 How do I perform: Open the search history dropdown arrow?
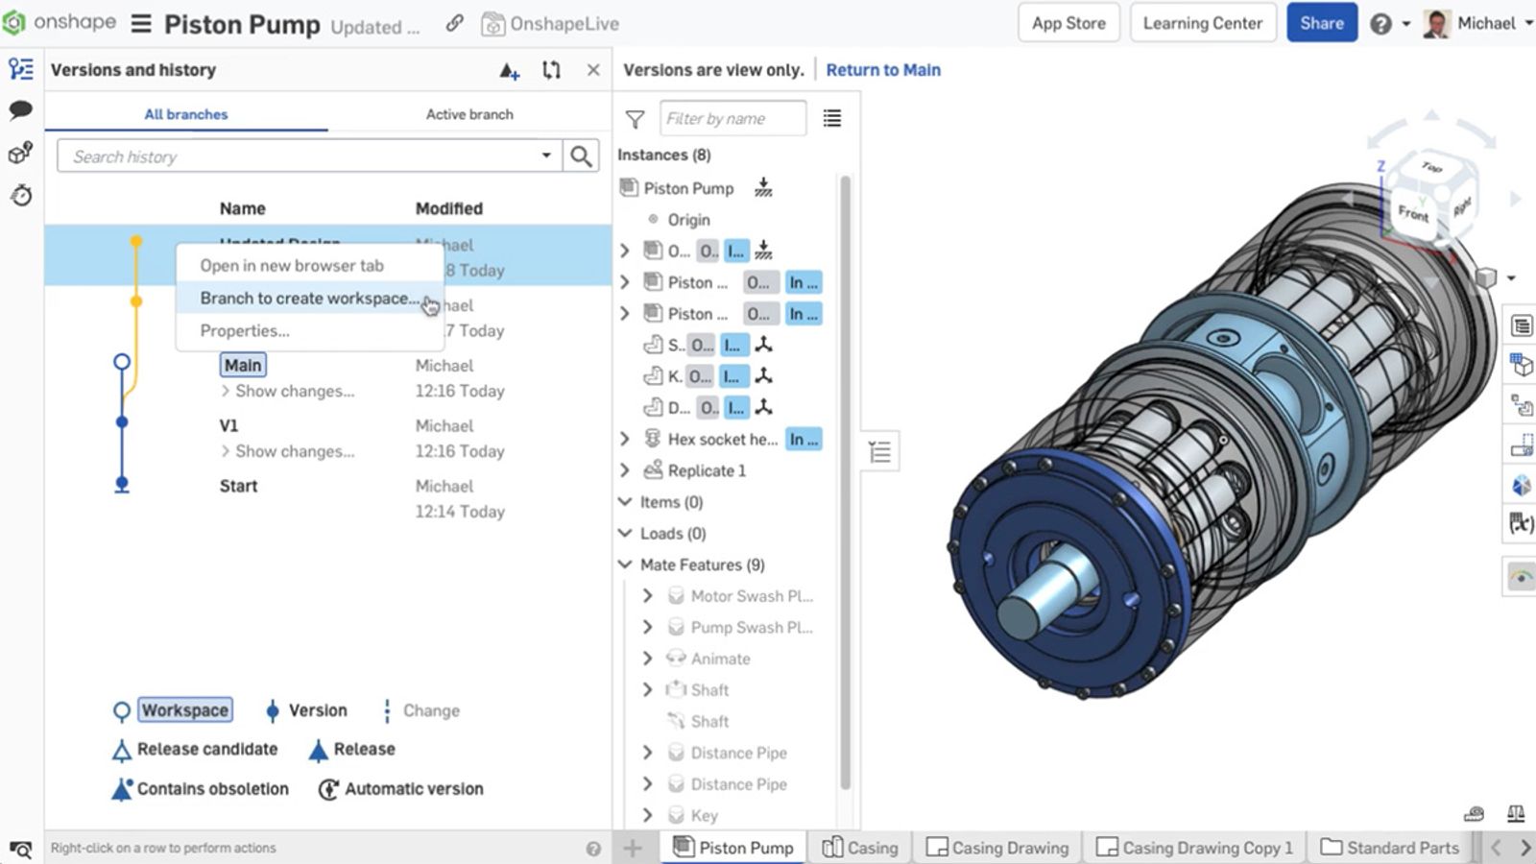point(546,156)
